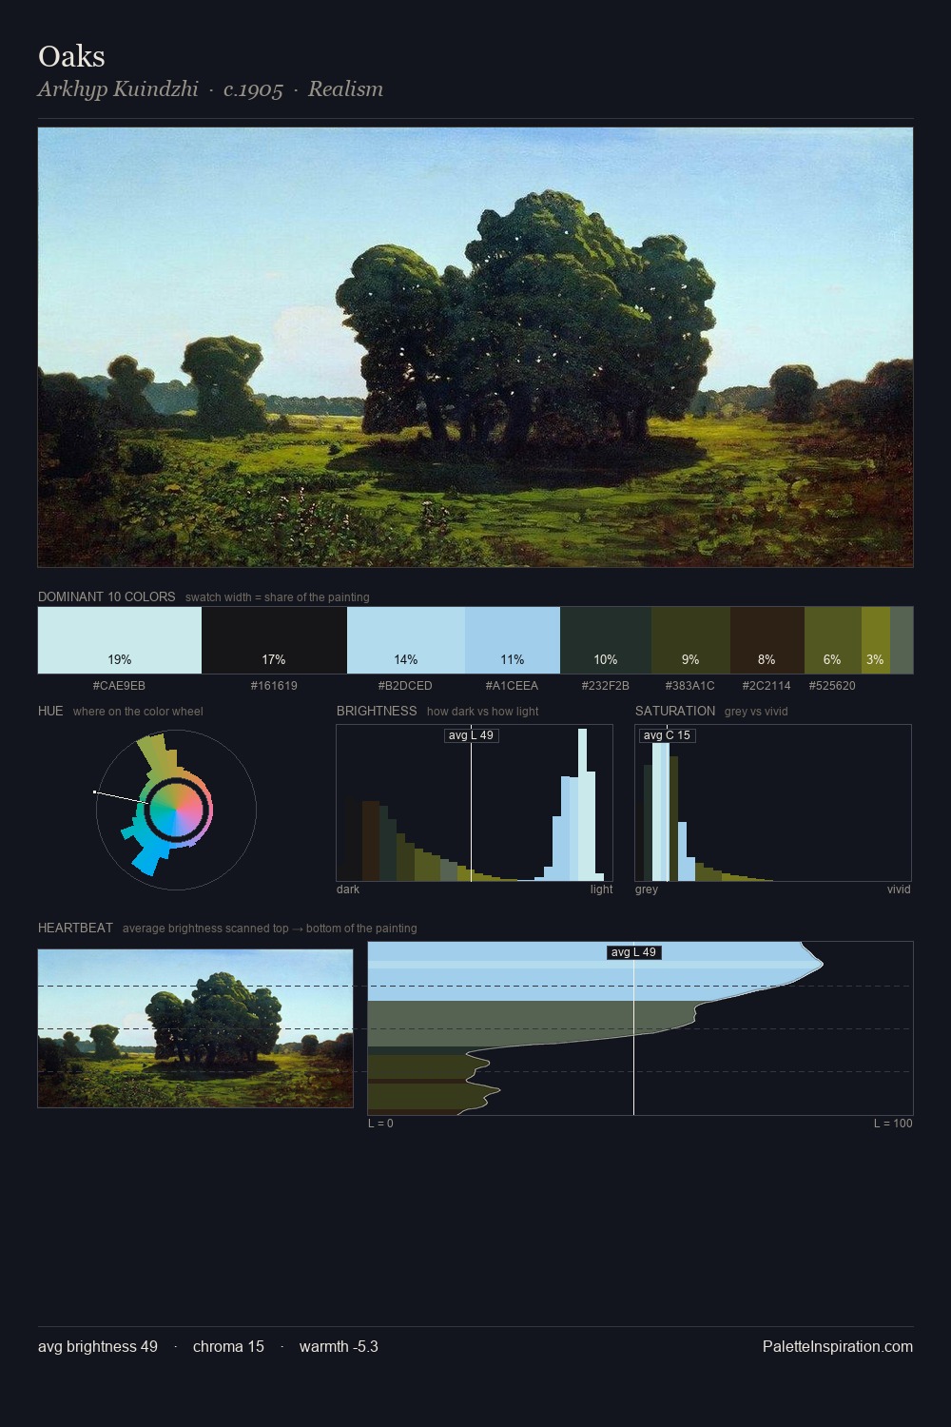Image resolution: width=951 pixels, height=1427 pixels.
Task: Click the 'vivid' axis label
Action: click(x=899, y=889)
